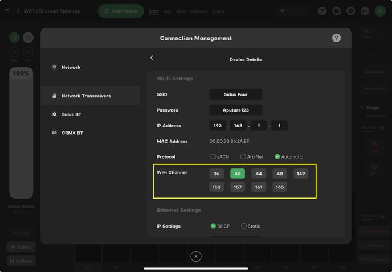This screenshot has height=272, width=392.
Task: Edit the third IP Address octet field
Action: pyautogui.click(x=259, y=126)
